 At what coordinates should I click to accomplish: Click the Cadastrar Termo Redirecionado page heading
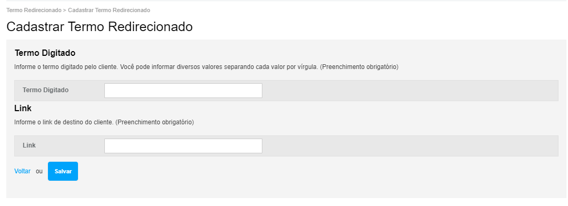pyautogui.click(x=100, y=27)
